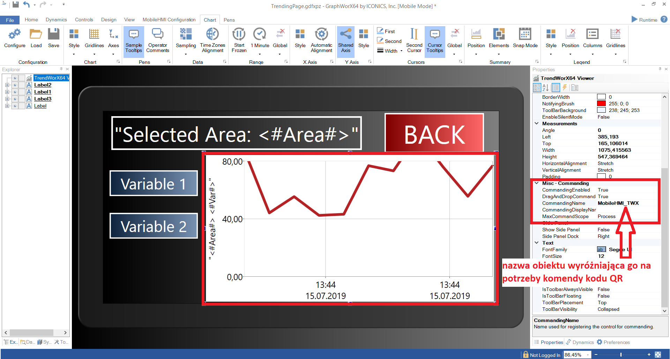Click the Help question mark icon
The width and height of the screenshot is (670, 359).
(664, 20)
